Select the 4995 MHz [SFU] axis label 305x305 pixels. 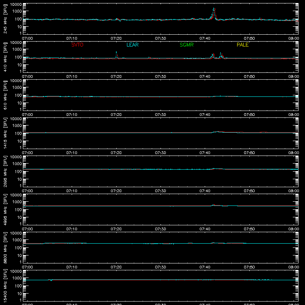(5, 209)
